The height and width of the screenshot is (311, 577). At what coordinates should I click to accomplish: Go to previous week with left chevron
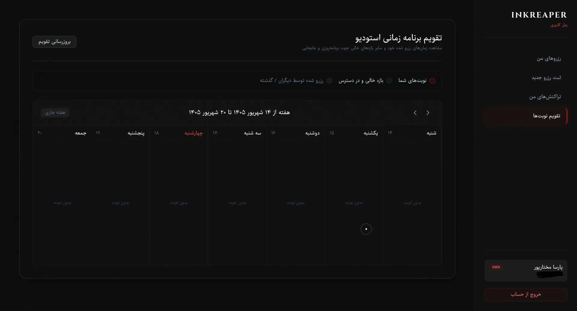(x=415, y=113)
